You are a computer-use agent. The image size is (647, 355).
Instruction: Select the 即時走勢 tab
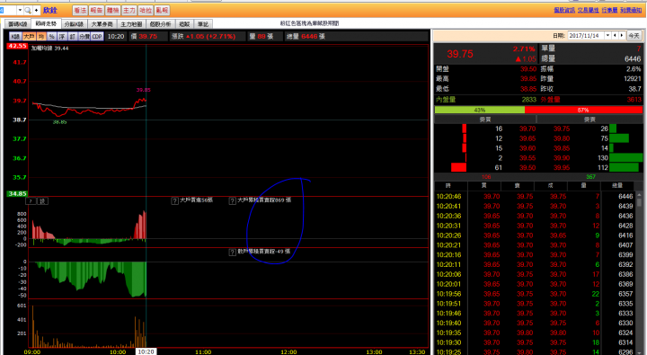coord(46,24)
